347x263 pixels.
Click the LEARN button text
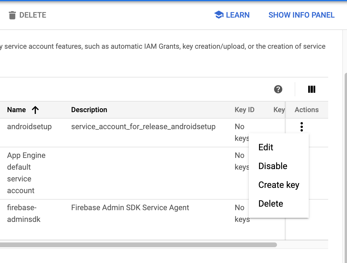[x=238, y=15]
